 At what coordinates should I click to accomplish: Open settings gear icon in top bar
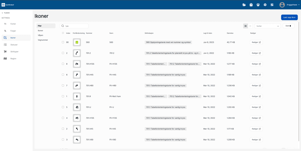coord(265,5)
